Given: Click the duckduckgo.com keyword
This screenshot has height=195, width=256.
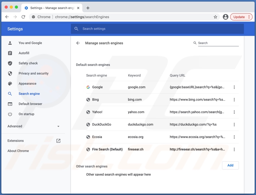Looking at the screenshot, I should pos(140,125).
